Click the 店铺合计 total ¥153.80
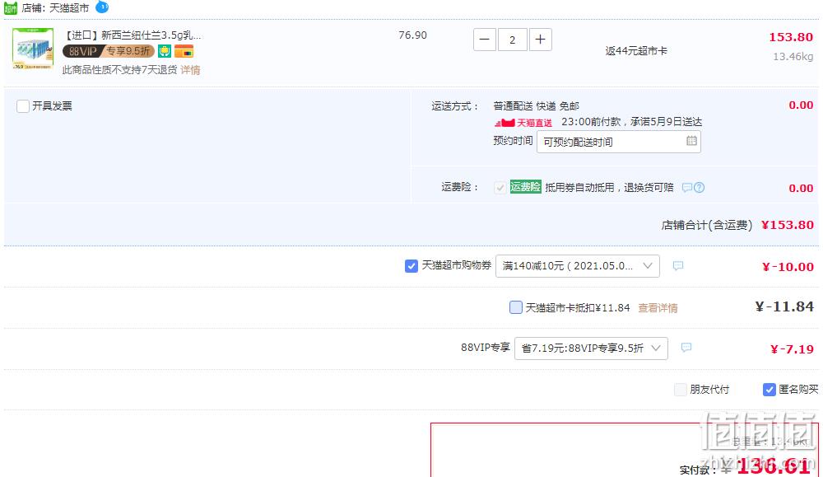 [x=788, y=225]
